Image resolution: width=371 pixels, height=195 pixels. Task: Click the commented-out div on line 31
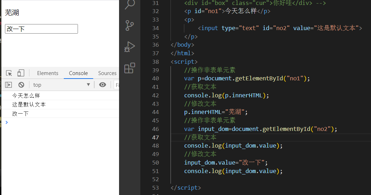pyautogui.click(x=255, y=3)
